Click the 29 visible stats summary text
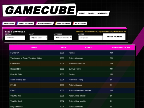144x108 pixels. 101,31
